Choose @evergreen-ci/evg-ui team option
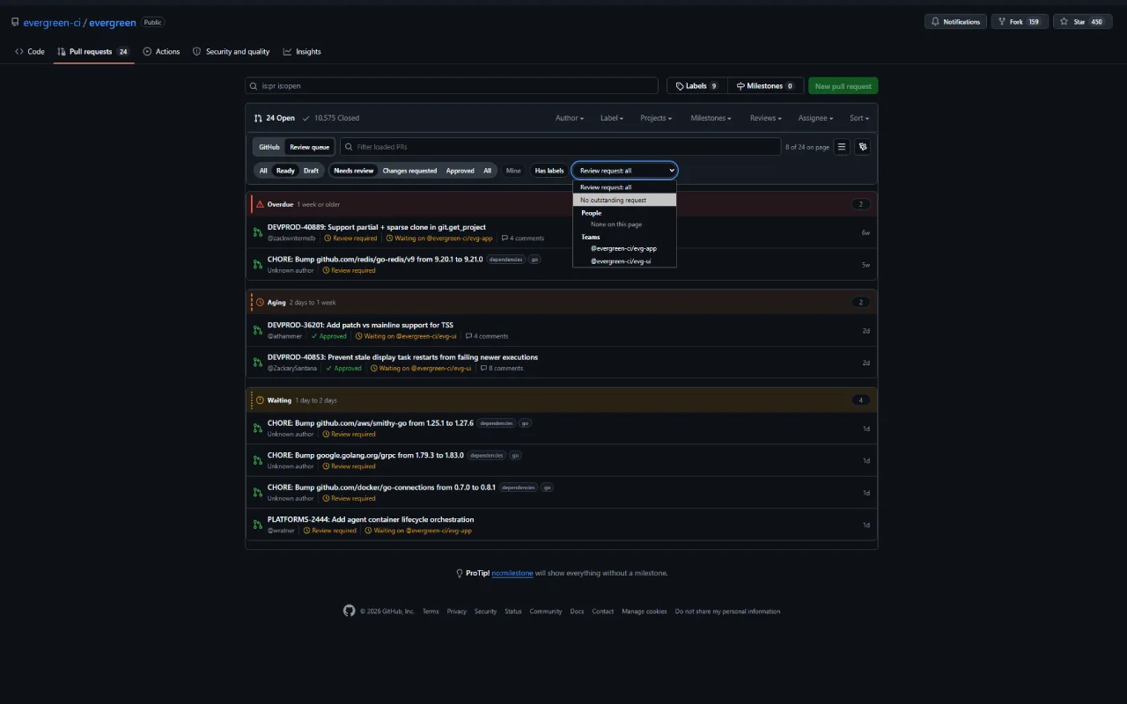Screen dimensions: 1127x704 coord(624,260)
